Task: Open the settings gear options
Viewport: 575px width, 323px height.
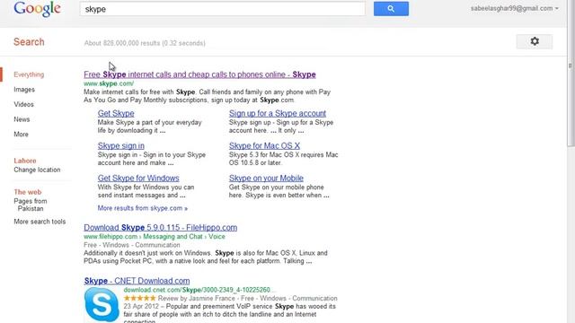Action: coord(535,41)
